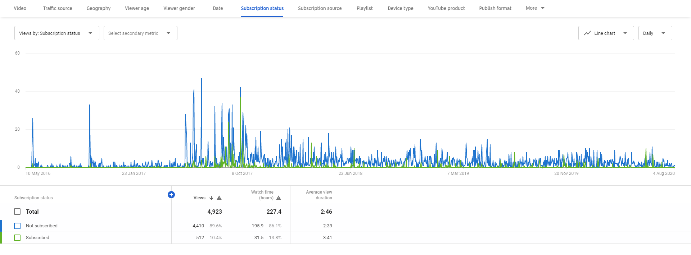
Task: Click the Watch time (hours) column header
Action: coord(262,195)
